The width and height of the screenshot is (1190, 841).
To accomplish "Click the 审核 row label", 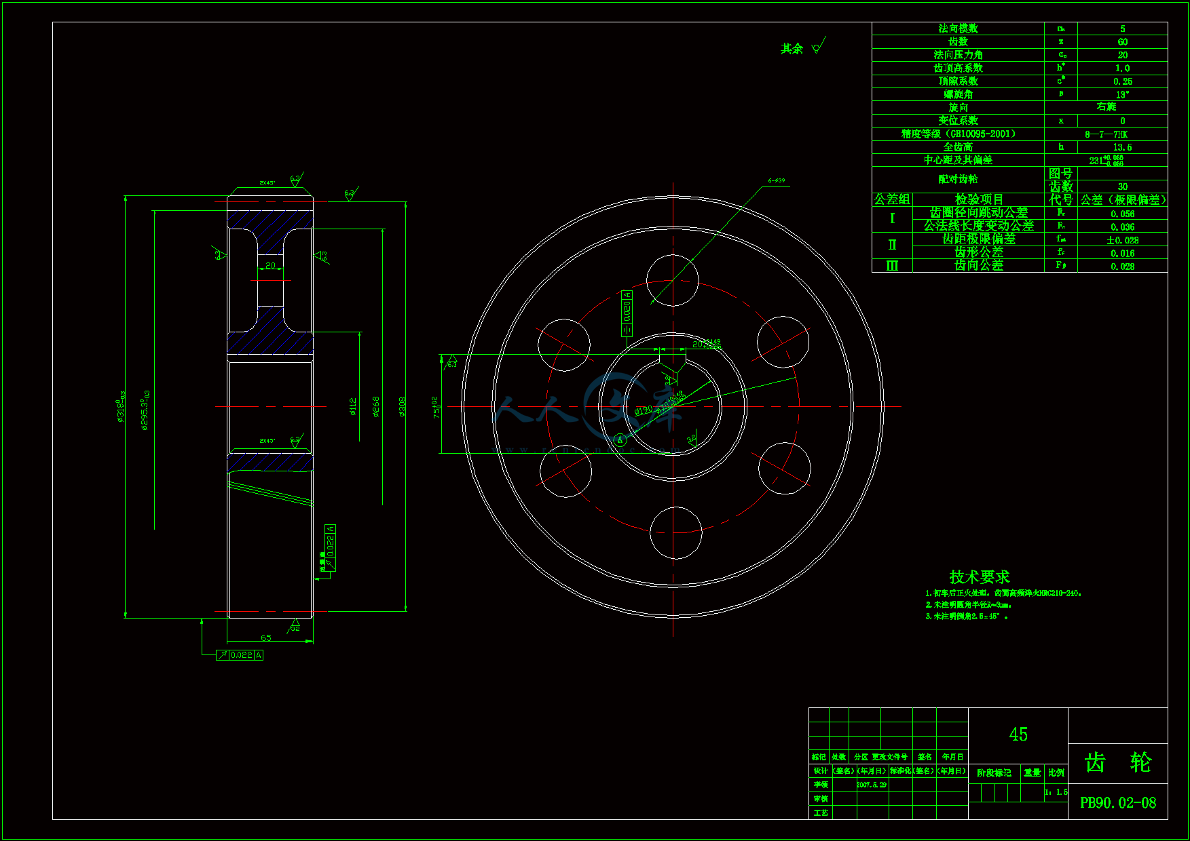I will (x=821, y=799).
